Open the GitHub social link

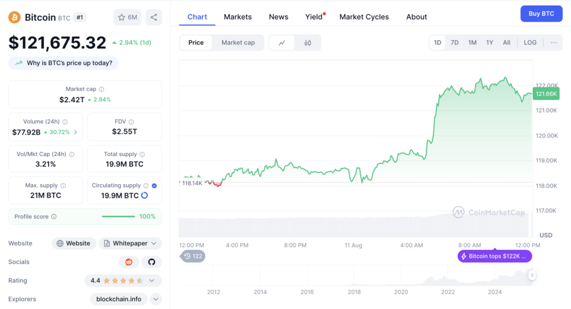click(x=152, y=262)
